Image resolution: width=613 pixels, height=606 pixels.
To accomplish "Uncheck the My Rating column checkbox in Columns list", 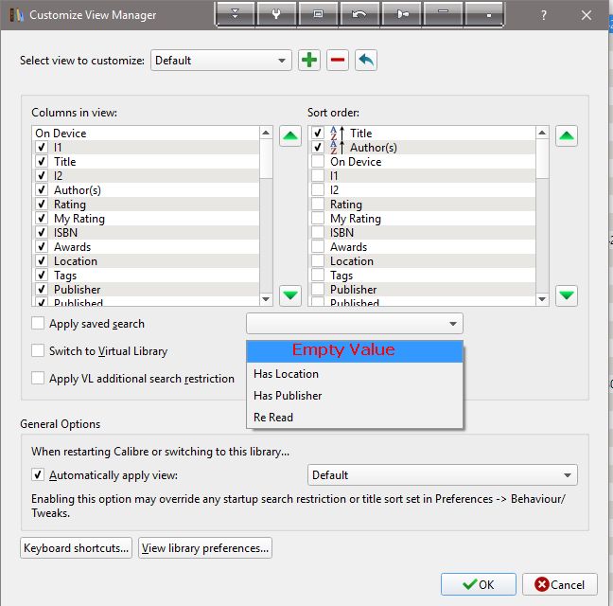I will (42, 219).
